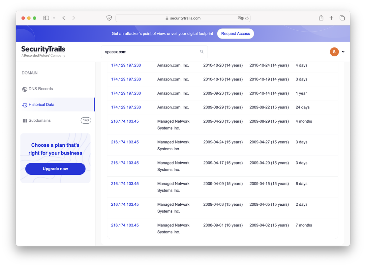The height and width of the screenshot is (267, 366).
Task: Select the DNS Records globe icon
Action: coord(24,89)
